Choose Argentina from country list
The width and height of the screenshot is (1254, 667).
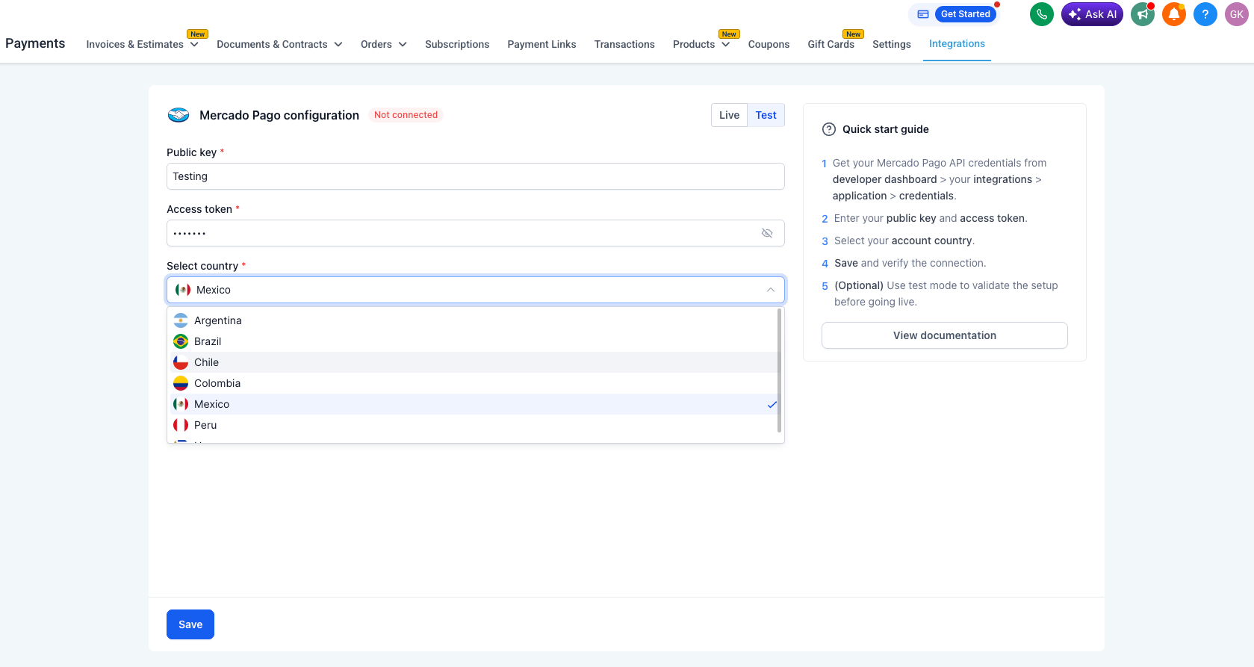(473, 320)
